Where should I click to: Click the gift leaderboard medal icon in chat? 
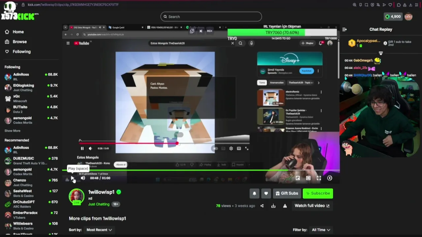coord(352,43)
